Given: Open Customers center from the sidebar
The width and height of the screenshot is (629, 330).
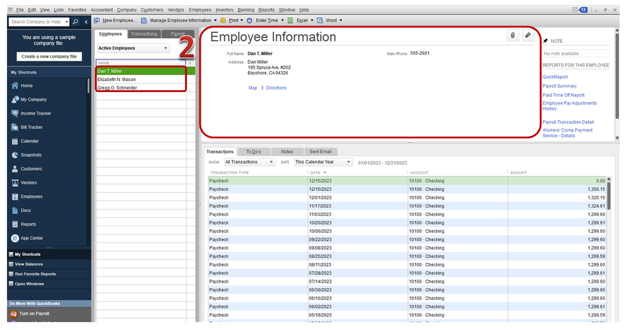Looking at the screenshot, I should coord(27,169).
